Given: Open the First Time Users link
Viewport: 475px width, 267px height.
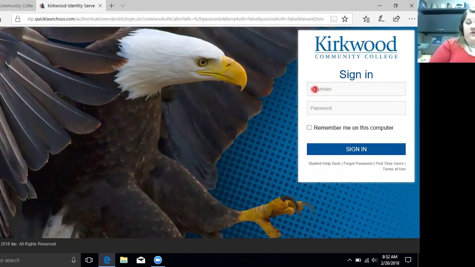Looking at the screenshot, I should 389,164.
